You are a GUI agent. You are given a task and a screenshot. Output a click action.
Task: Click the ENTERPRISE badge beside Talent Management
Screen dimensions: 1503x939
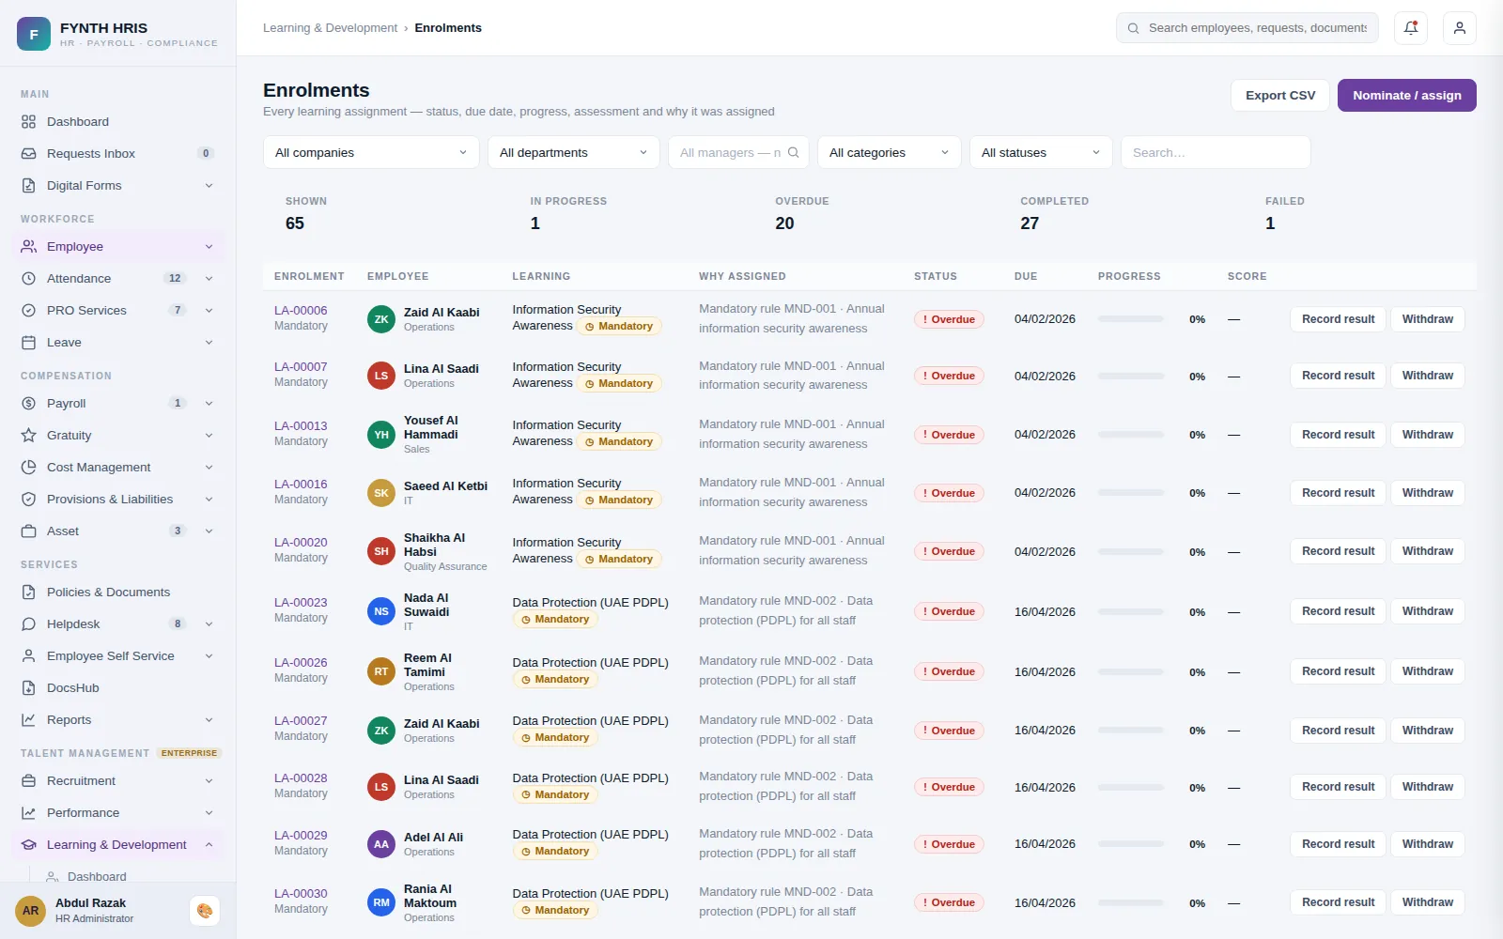tap(189, 753)
